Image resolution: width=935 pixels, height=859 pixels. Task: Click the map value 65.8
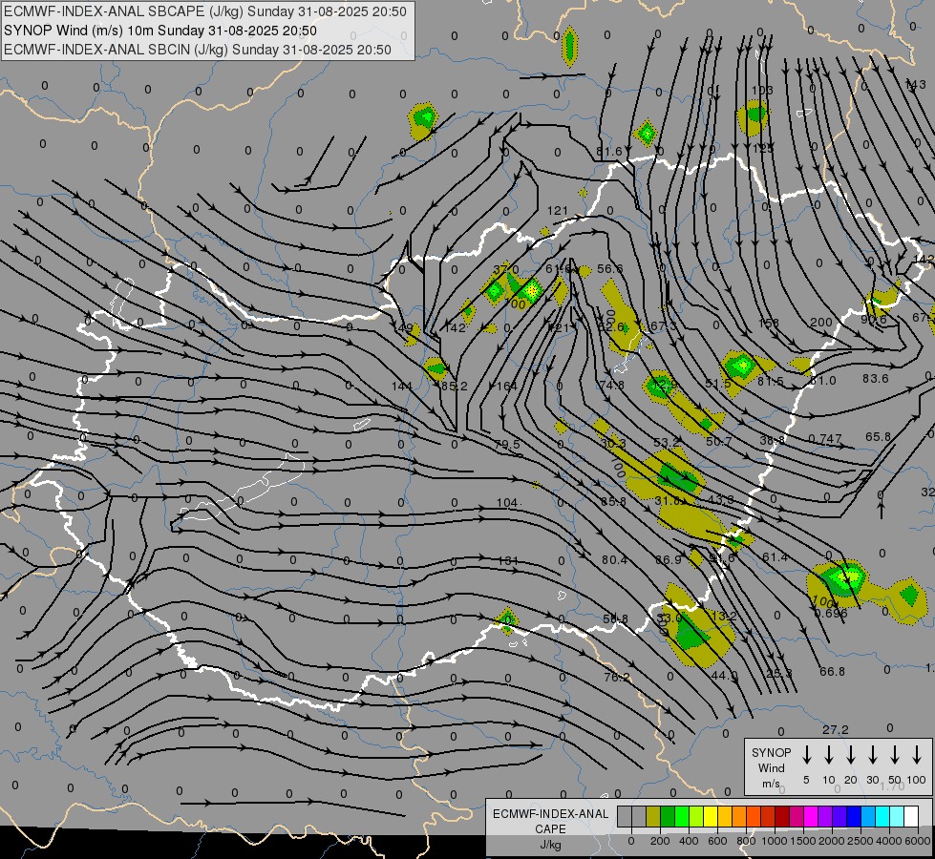tap(879, 436)
